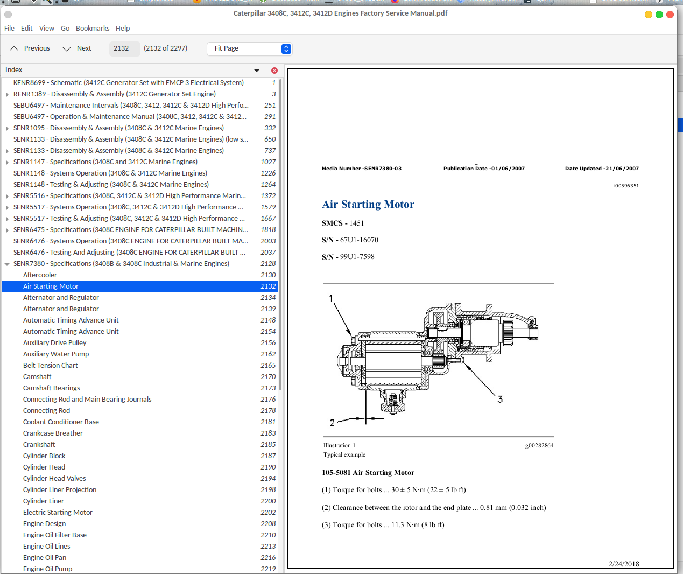Click the save icon at the top left
The height and width of the screenshot is (574, 683).
[16, 2]
